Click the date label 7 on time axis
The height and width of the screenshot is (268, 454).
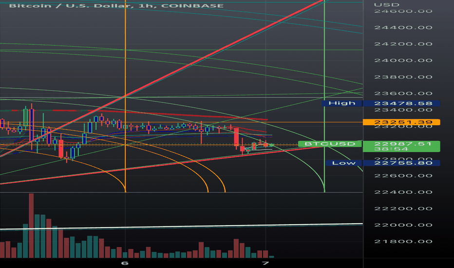[x=265, y=263]
